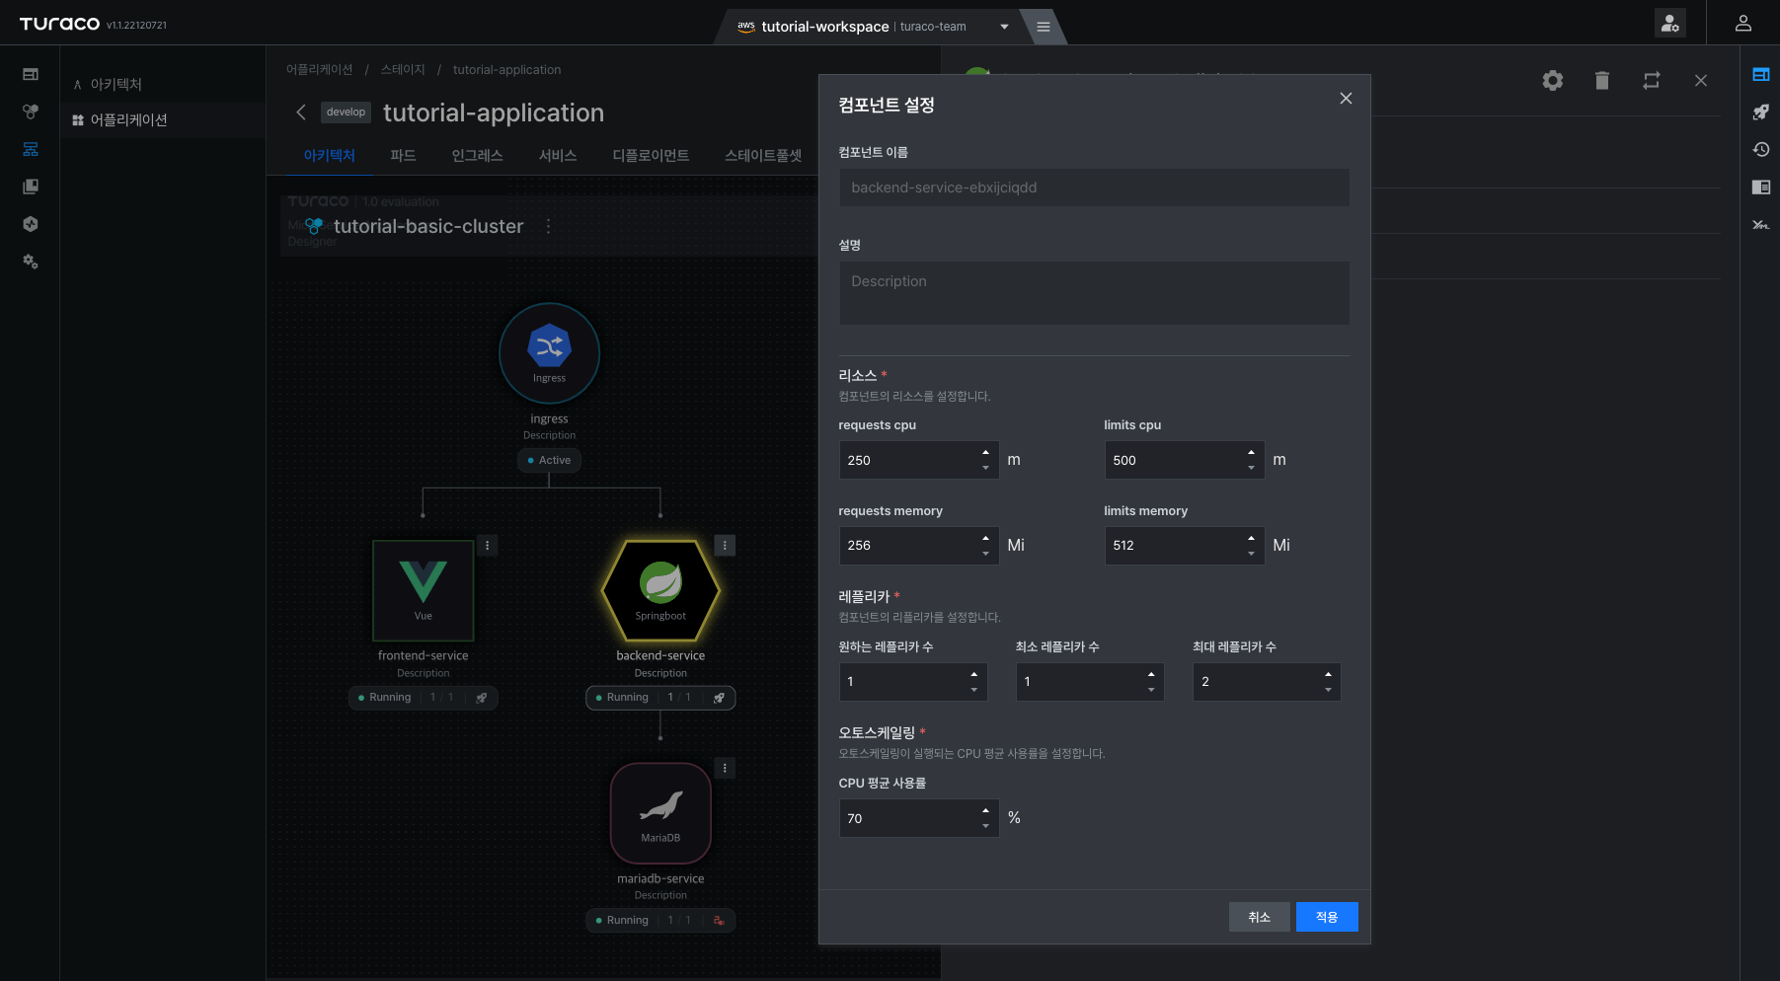Screen dimensions: 1780x981
Task: Expand the tutorial-workspace dropdown
Action: tap(1004, 27)
